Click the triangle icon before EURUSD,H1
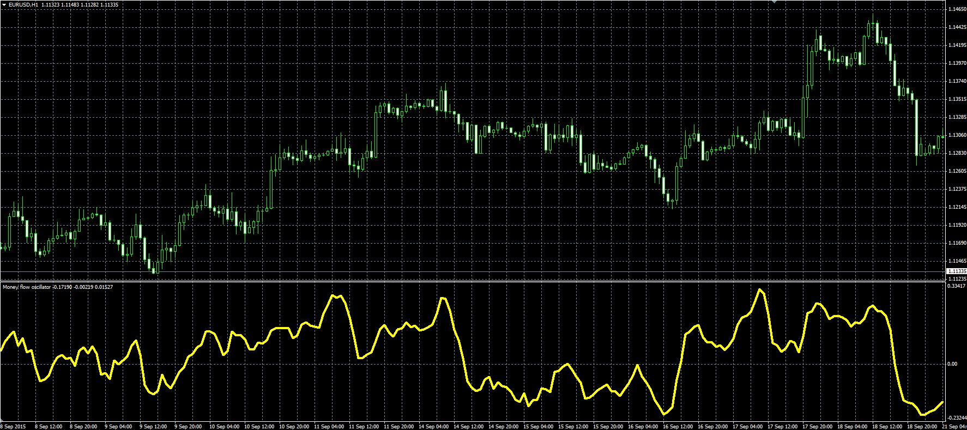 tap(4, 4)
